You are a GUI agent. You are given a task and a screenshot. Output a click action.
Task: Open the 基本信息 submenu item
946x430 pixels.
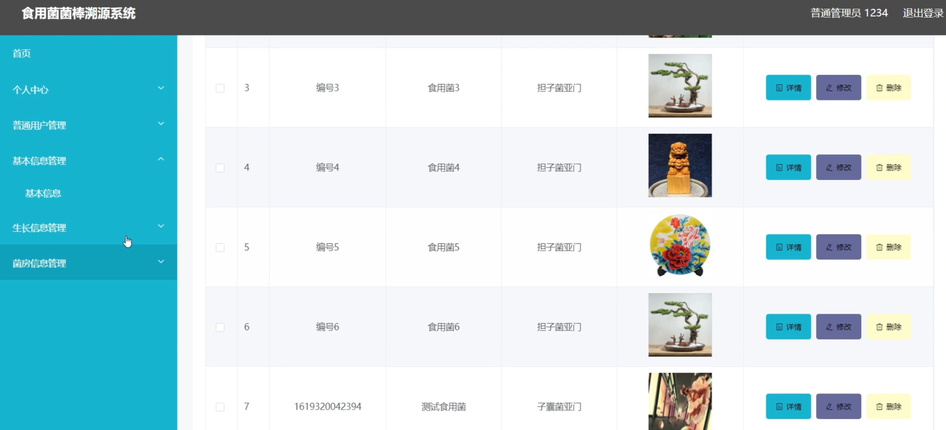88,193
